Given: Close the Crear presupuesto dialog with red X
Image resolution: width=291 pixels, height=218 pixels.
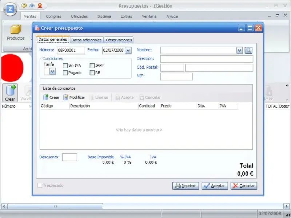Looking at the screenshot, I should [x=258, y=28].
